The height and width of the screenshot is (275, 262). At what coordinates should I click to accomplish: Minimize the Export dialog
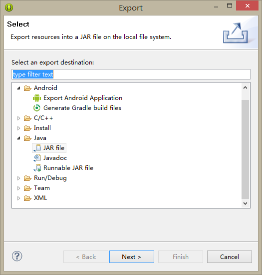216,7
